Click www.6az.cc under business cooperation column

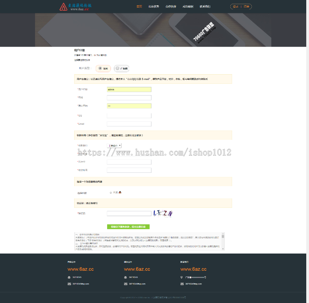pyautogui.click(x=81, y=269)
